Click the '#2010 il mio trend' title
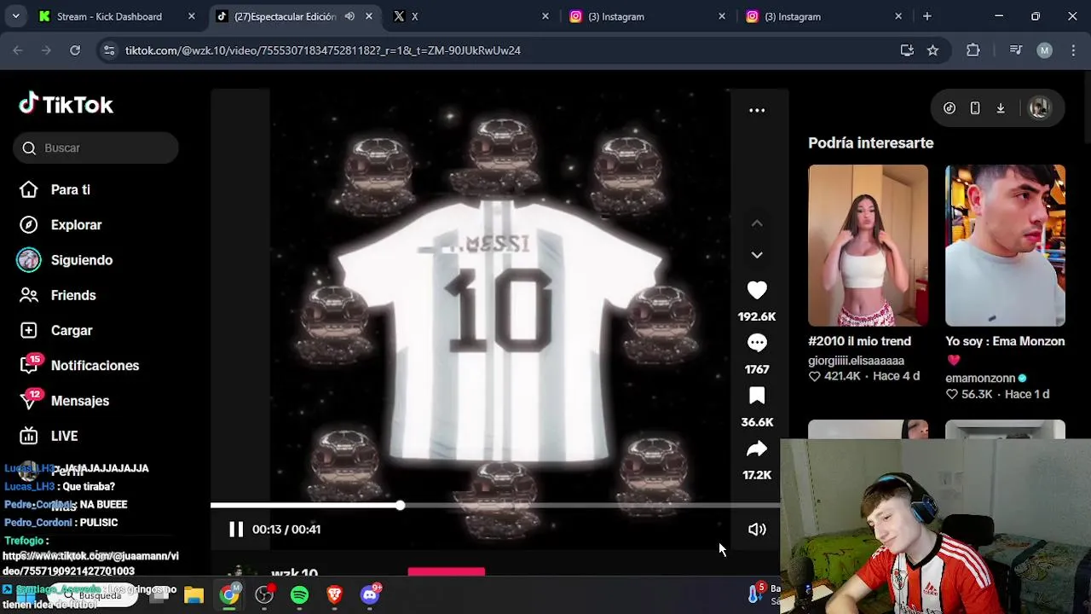 859,341
